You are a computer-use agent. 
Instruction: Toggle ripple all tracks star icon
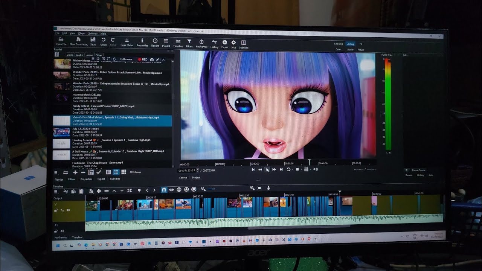point(186,189)
